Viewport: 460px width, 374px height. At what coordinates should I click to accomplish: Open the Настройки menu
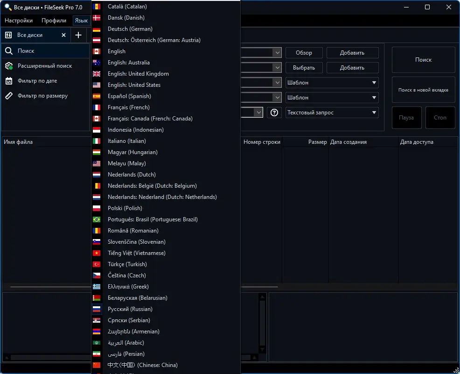pyautogui.click(x=19, y=21)
